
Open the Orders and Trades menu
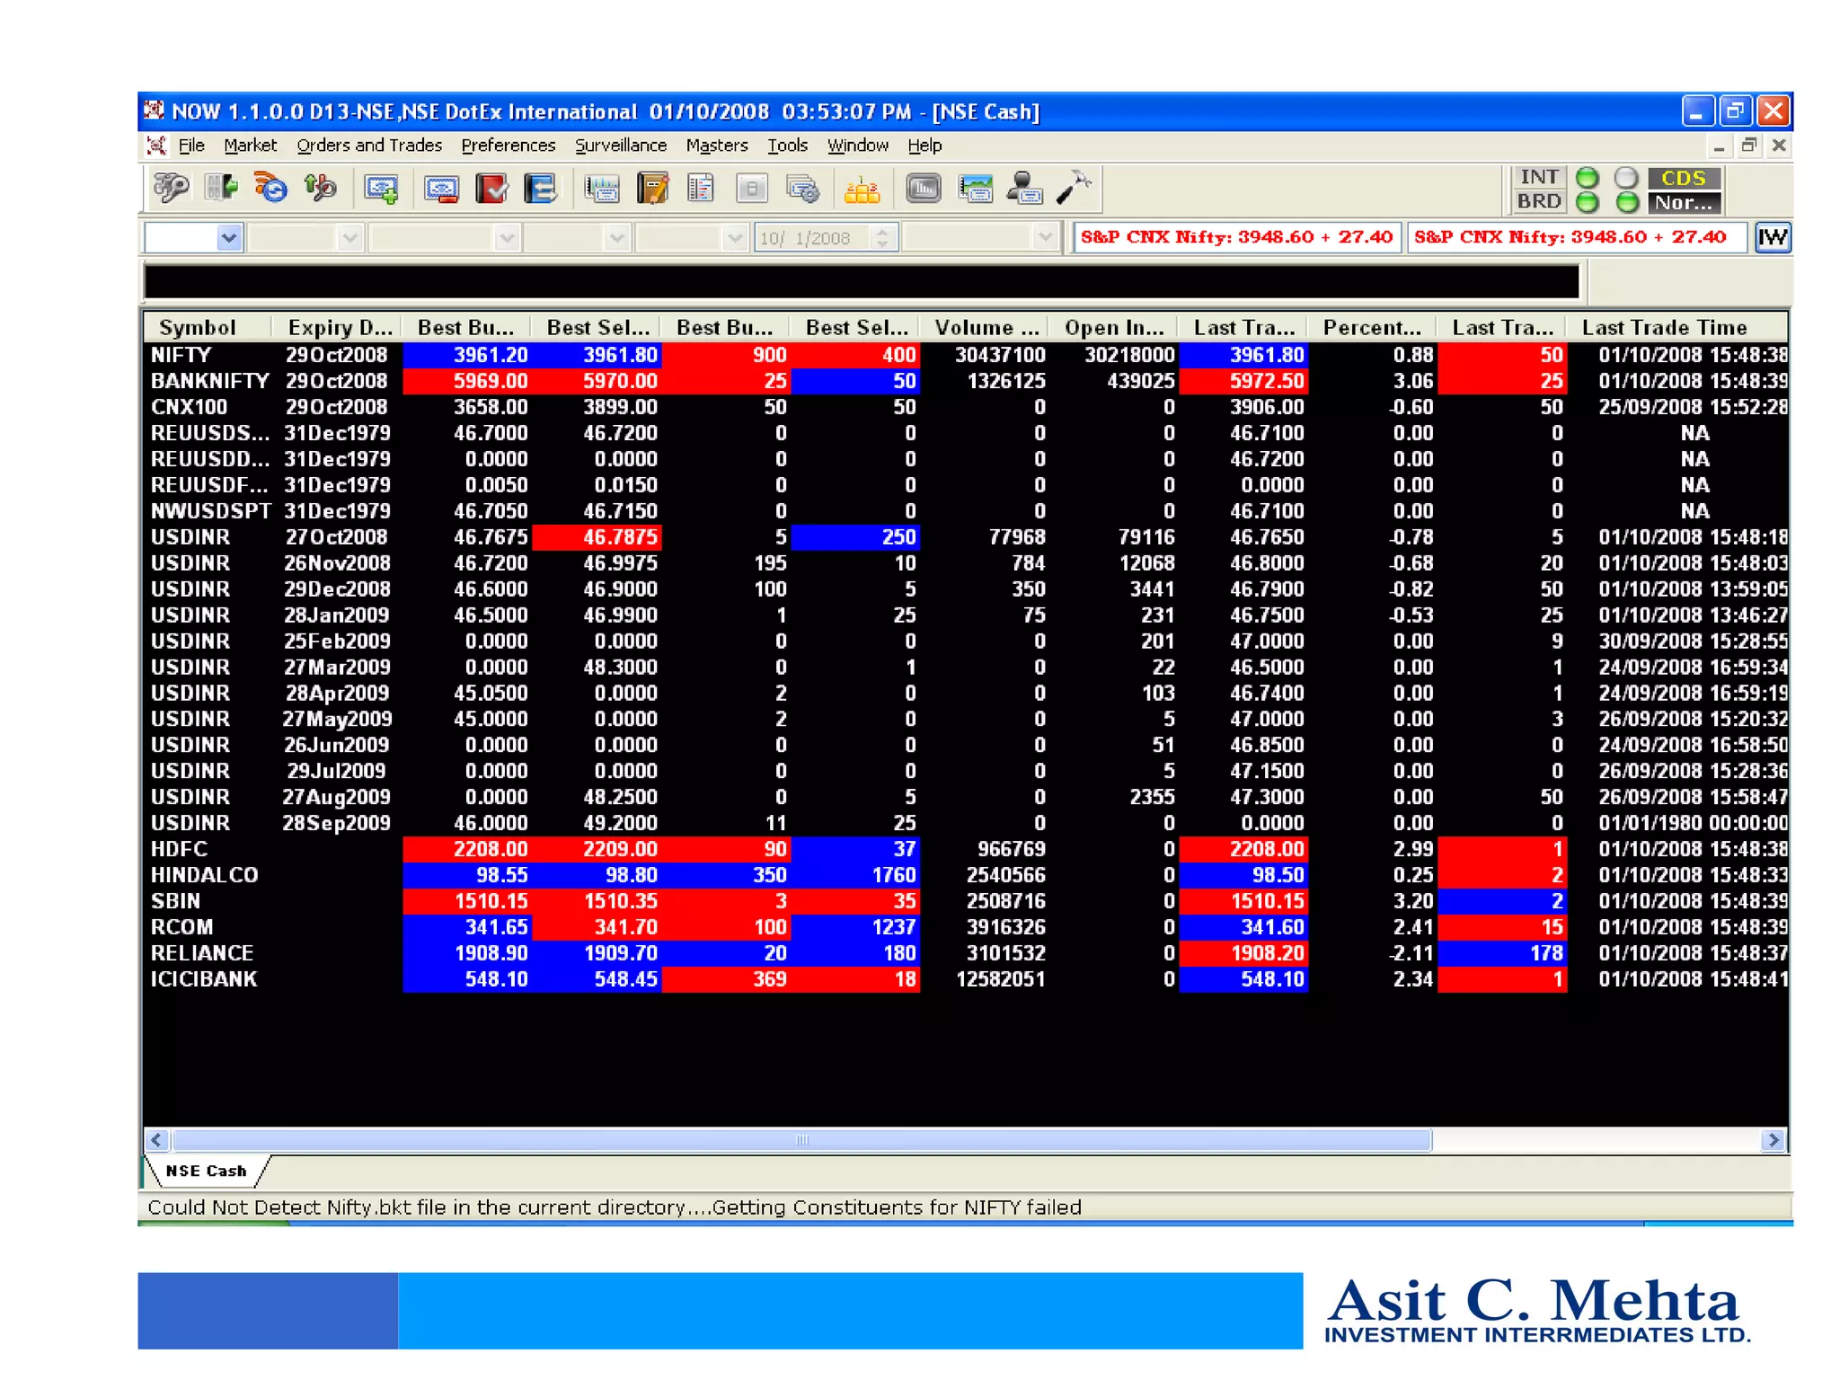click(368, 146)
